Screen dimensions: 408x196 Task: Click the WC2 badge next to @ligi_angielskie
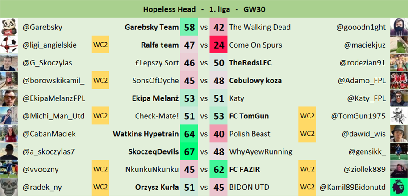click(x=100, y=45)
